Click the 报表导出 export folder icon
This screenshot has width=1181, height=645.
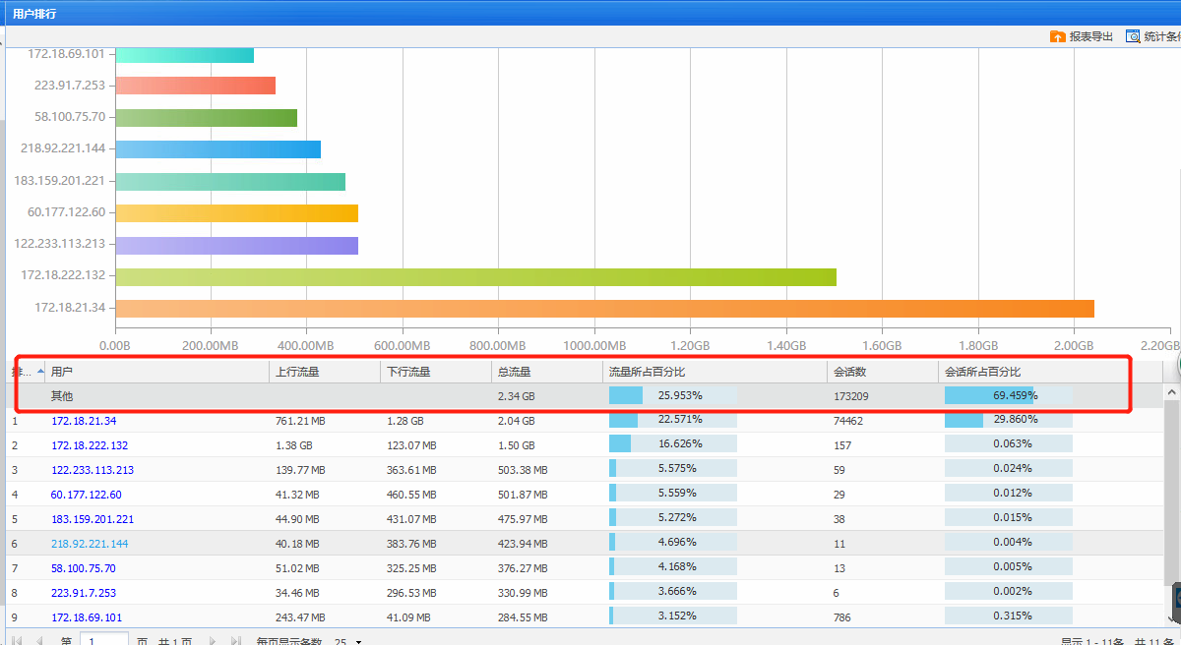1058,36
